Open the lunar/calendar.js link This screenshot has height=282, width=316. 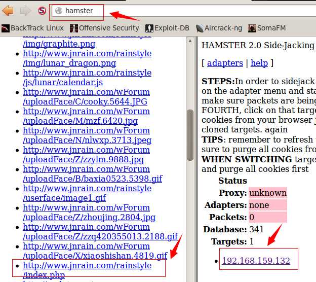(87, 78)
